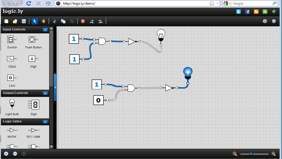Select the High constant component

tap(33, 62)
